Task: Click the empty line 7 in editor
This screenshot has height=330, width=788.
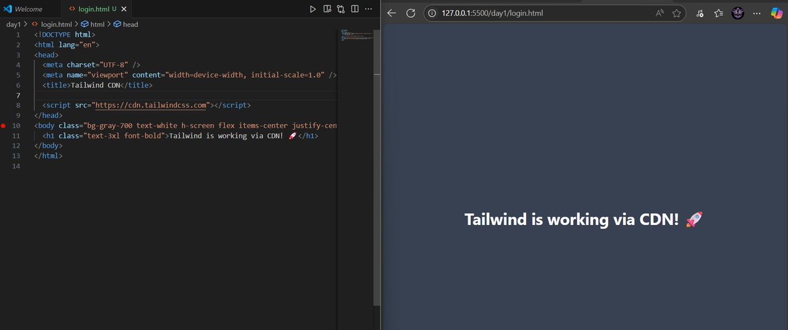Action: point(187,95)
